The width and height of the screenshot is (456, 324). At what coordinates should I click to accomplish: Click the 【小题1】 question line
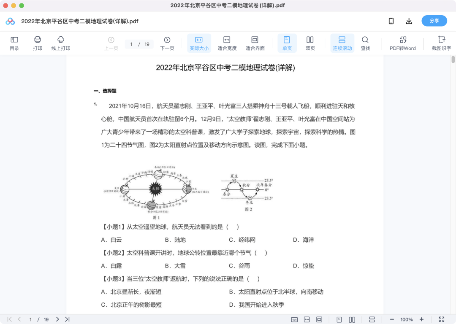tap(170, 227)
